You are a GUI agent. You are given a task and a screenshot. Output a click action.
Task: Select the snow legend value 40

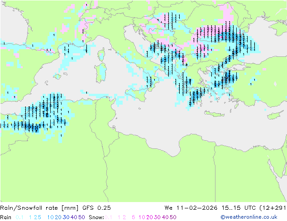(x=165, y=217)
